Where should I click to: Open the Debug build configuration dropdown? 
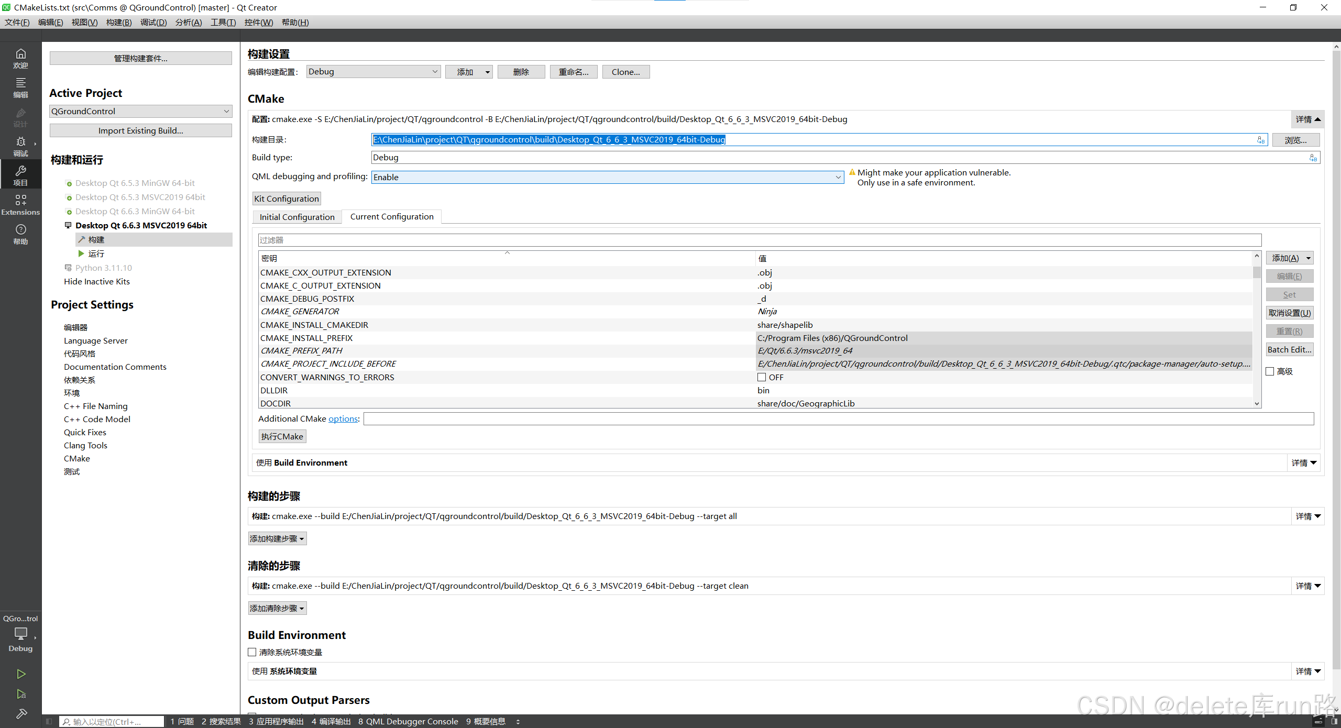(x=373, y=72)
